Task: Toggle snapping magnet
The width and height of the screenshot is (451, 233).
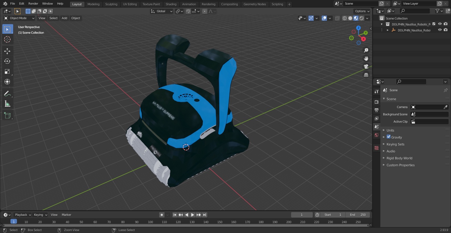Action: pos(188,11)
